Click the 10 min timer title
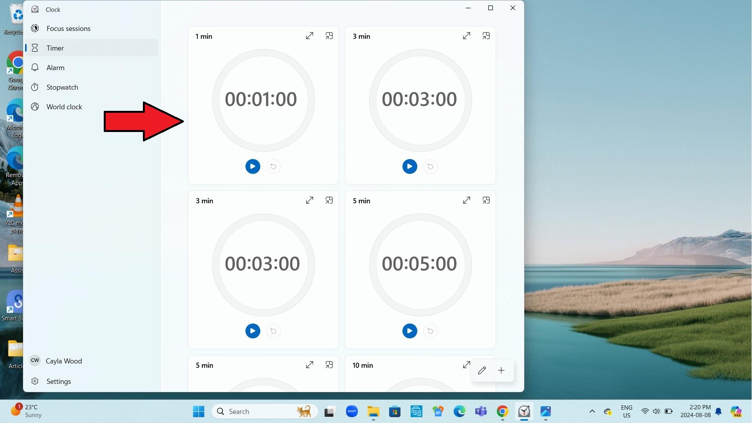 362,365
